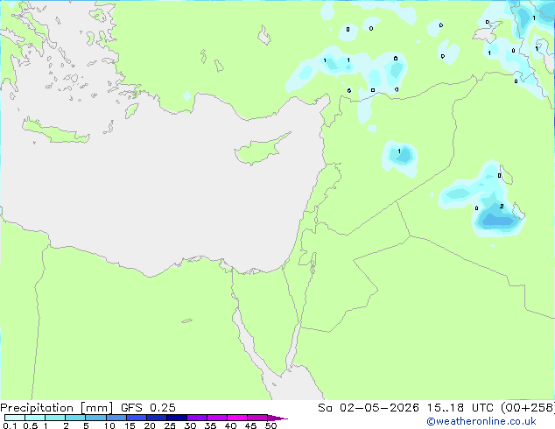555x429 pixels.
Task: Pick the 15–20 mm legend color swatch
Action: [137, 418]
